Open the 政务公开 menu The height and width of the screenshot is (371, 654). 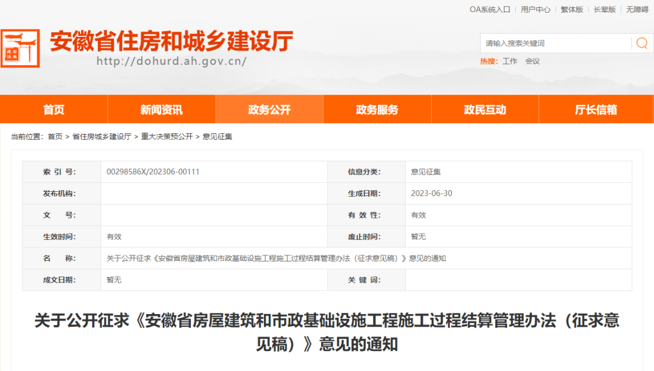(269, 110)
